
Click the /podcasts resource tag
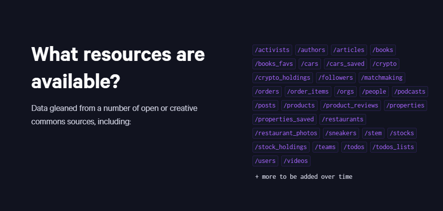coord(410,92)
